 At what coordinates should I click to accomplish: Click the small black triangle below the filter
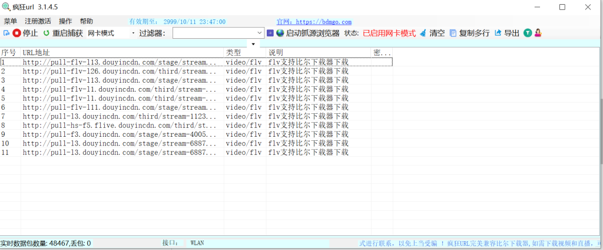click(253, 43)
